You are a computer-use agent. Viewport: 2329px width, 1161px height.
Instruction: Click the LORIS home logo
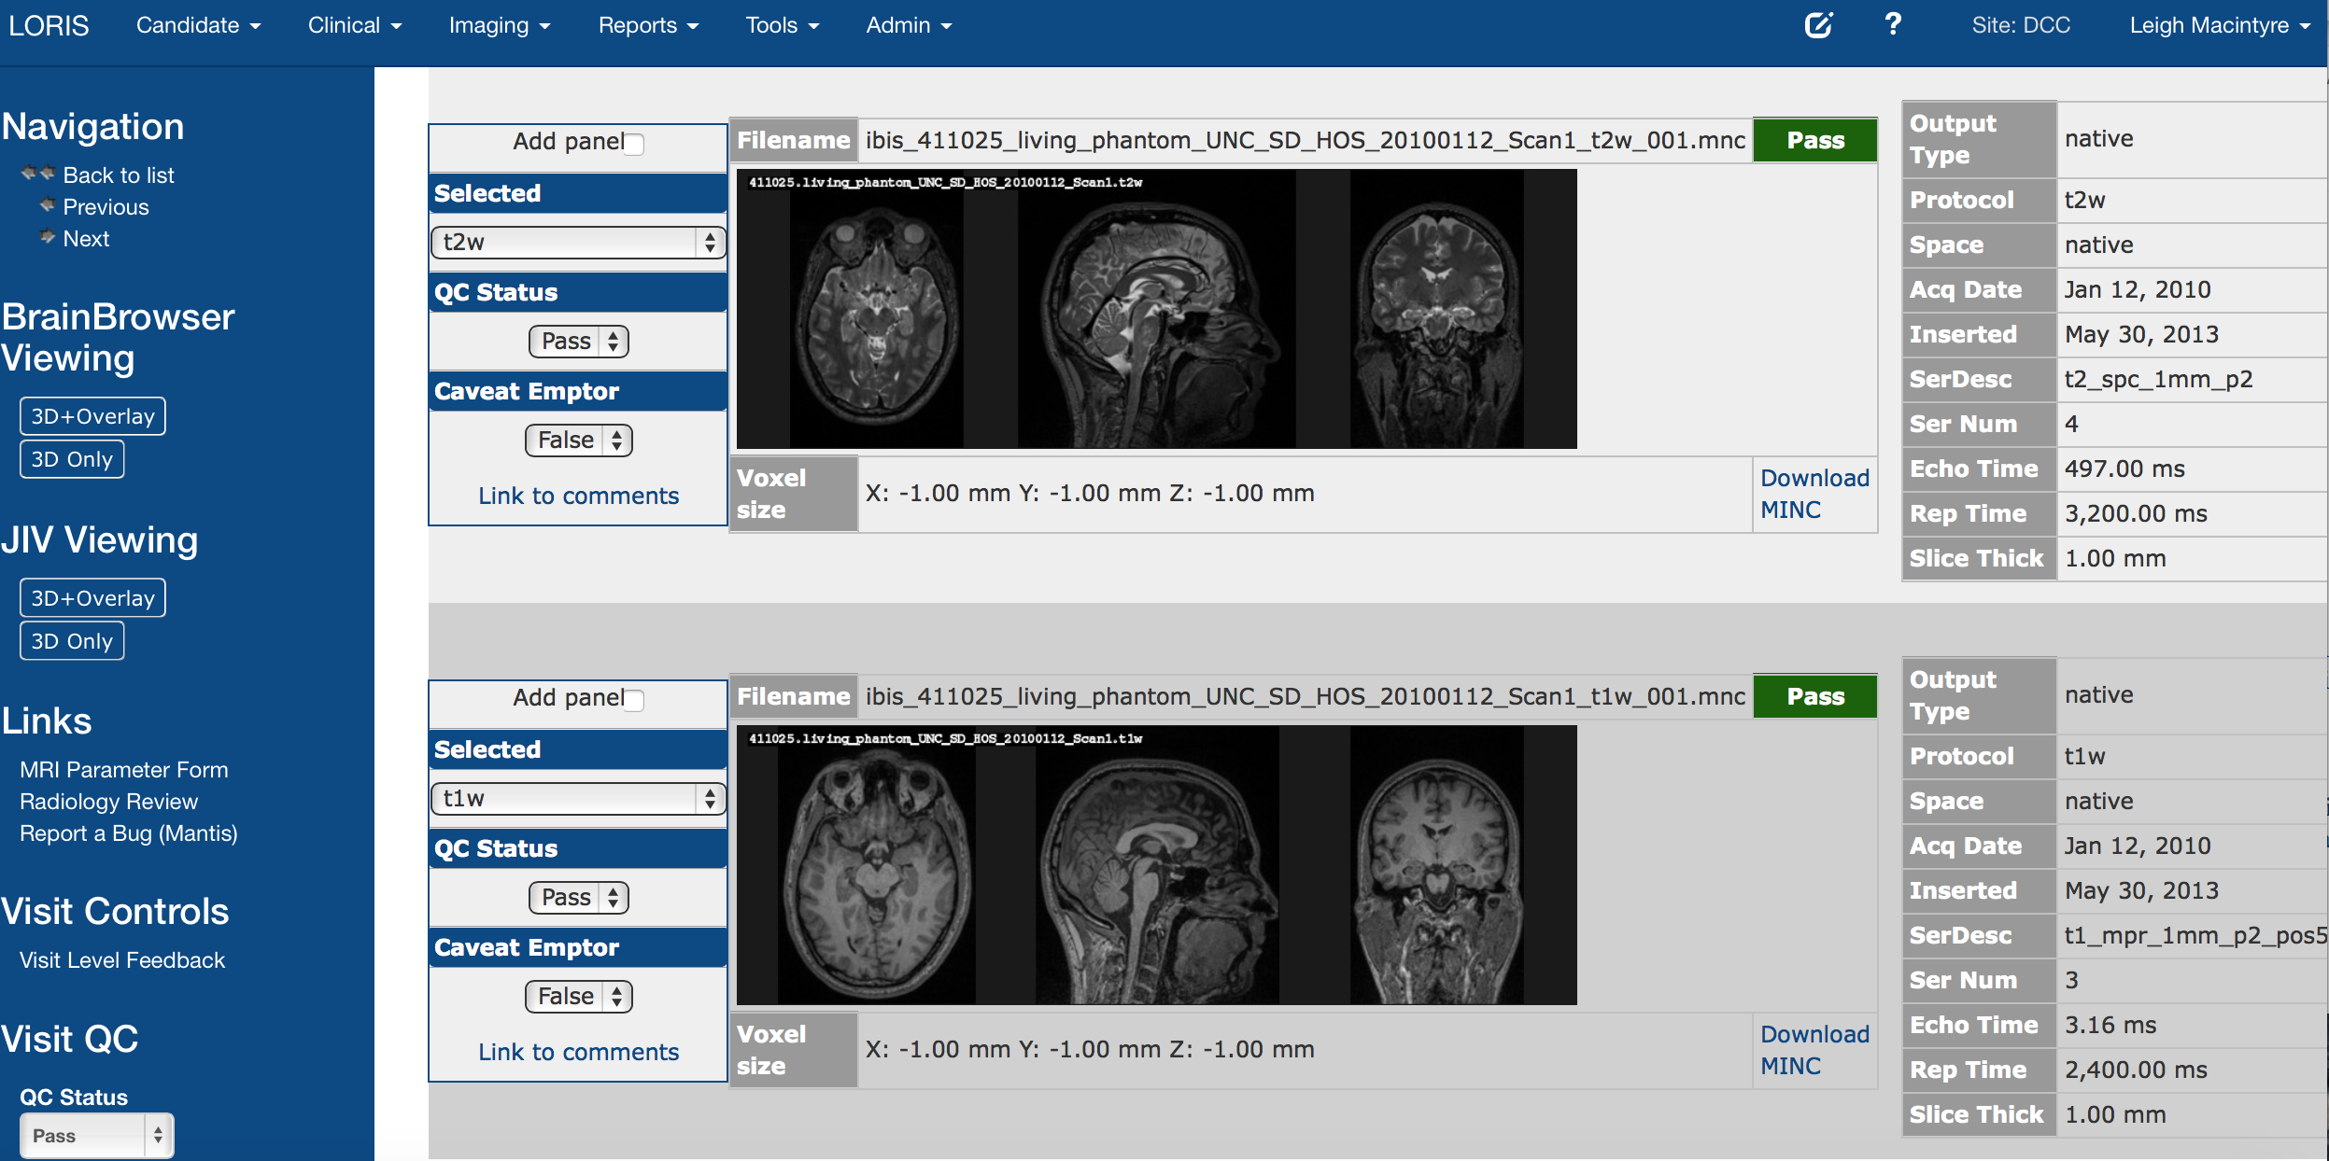(49, 25)
